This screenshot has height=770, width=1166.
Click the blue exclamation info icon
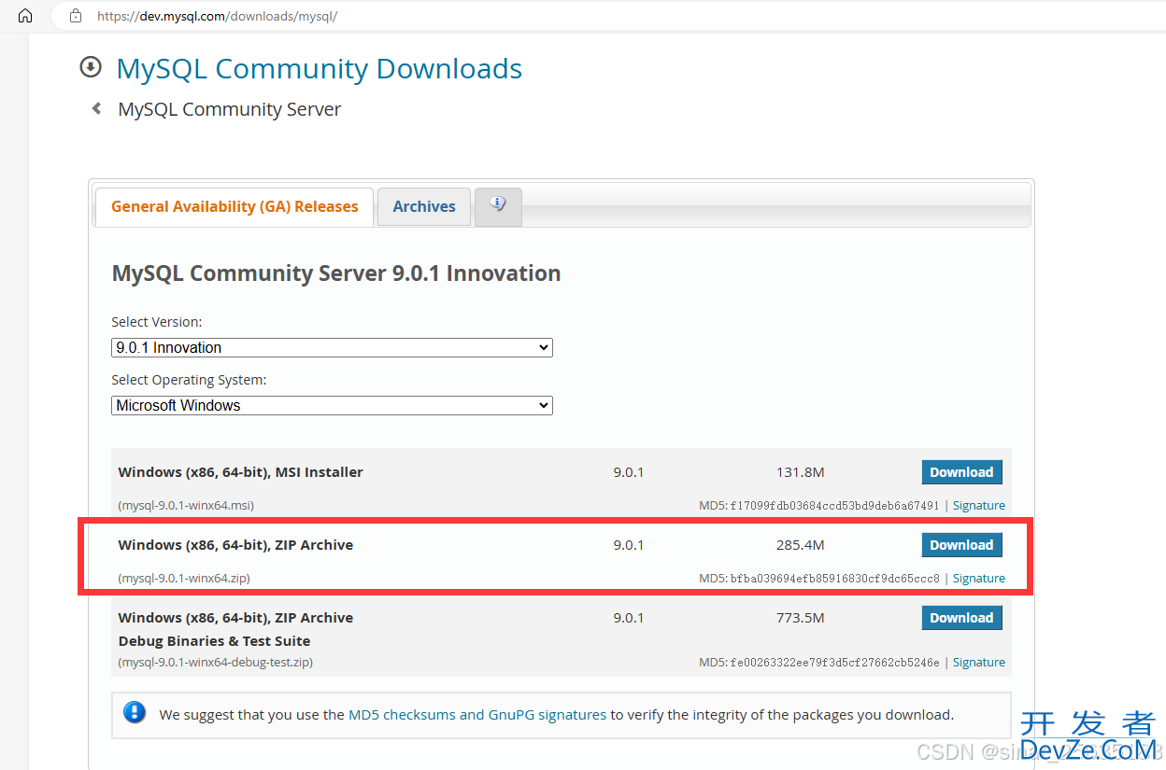(135, 714)
